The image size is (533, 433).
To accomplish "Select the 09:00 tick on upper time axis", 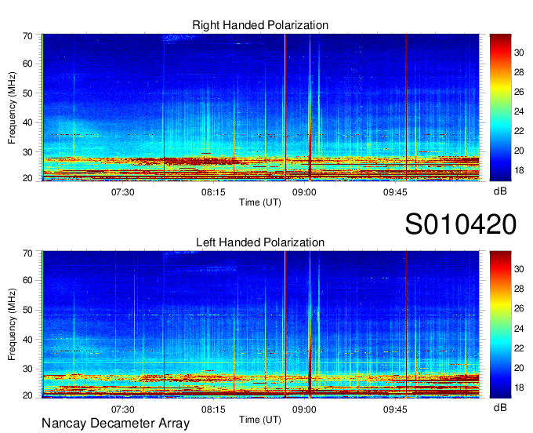I will (x=304, y=192).
